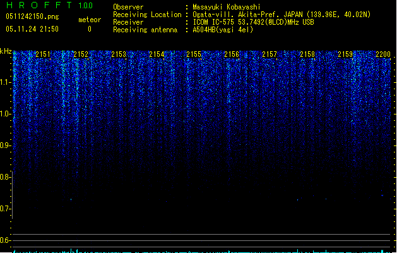This screenshot has height=253, width=397.
Task: Click the 0.7 kHz axis label
Action: pos(5,209)
